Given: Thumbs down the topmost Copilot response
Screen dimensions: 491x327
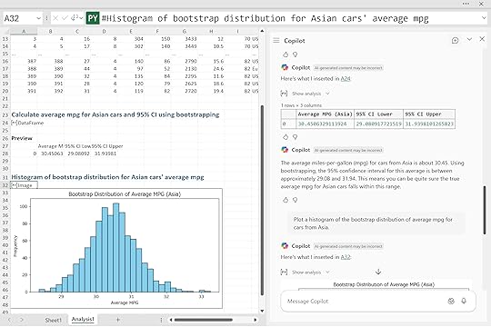Looking at the screenshot, I should tap(295, 54).
